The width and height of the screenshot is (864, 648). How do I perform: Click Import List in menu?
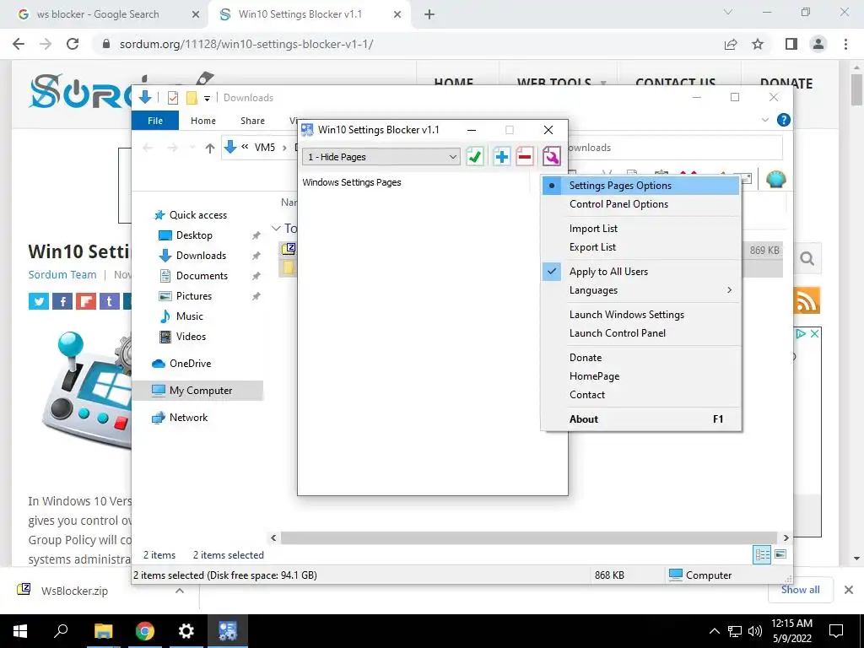click(x=640, y=228)
